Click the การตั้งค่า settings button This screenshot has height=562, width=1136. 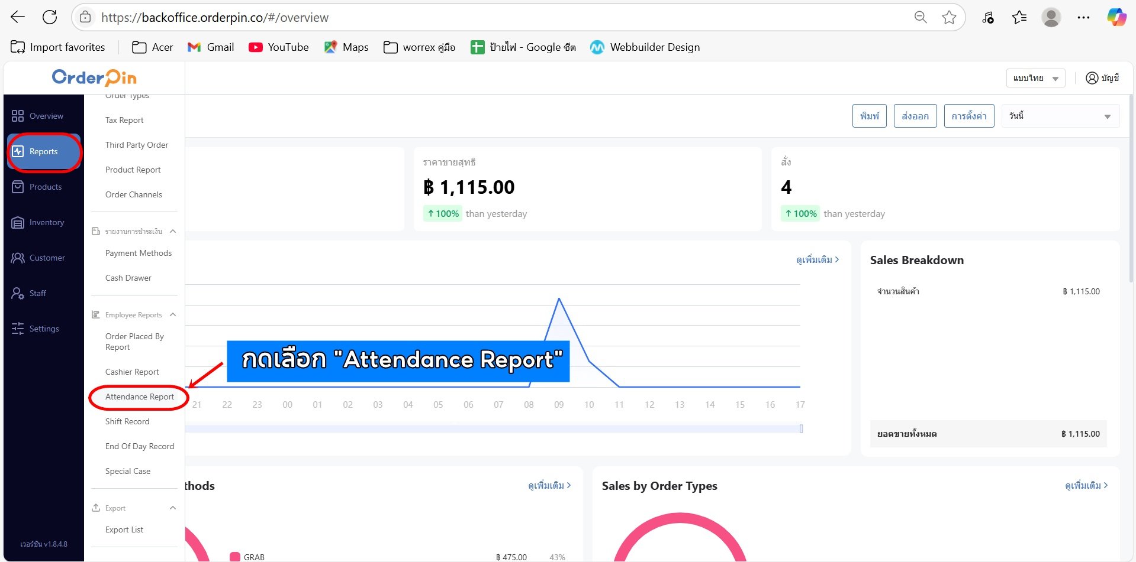(969, 116)
